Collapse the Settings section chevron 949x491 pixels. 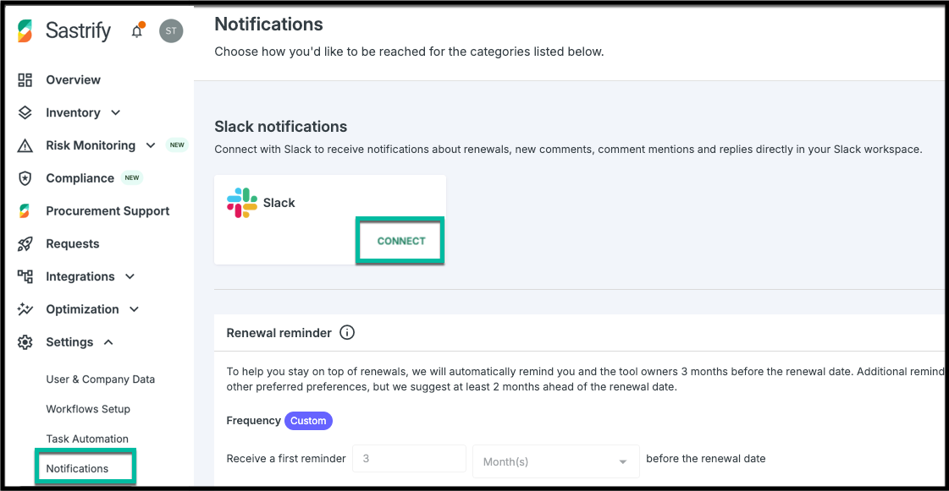[108, 342]
